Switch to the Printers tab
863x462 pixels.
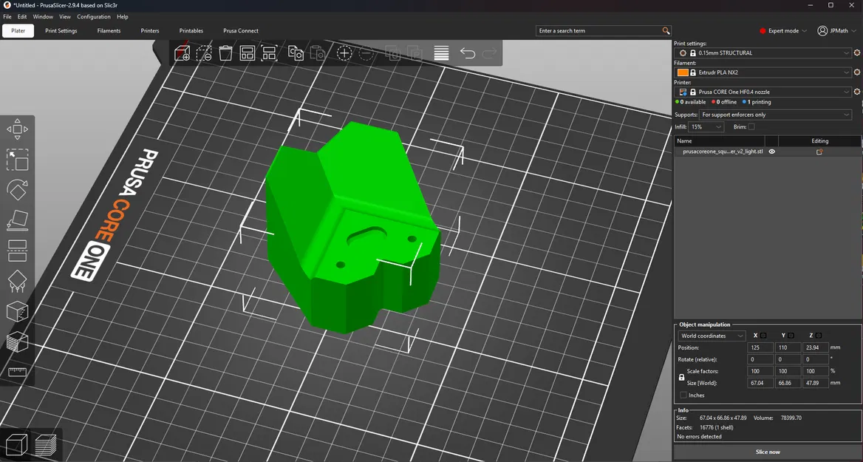[150, 31]
